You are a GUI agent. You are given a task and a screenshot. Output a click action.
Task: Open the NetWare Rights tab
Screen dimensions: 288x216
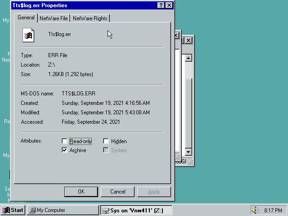[x=90, y=18]
